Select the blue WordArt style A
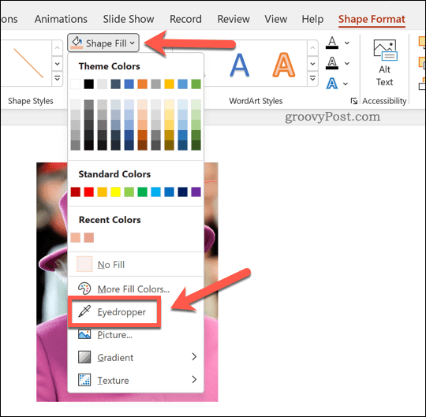This screenshot has width=426, height=417. tap(239, 65)
